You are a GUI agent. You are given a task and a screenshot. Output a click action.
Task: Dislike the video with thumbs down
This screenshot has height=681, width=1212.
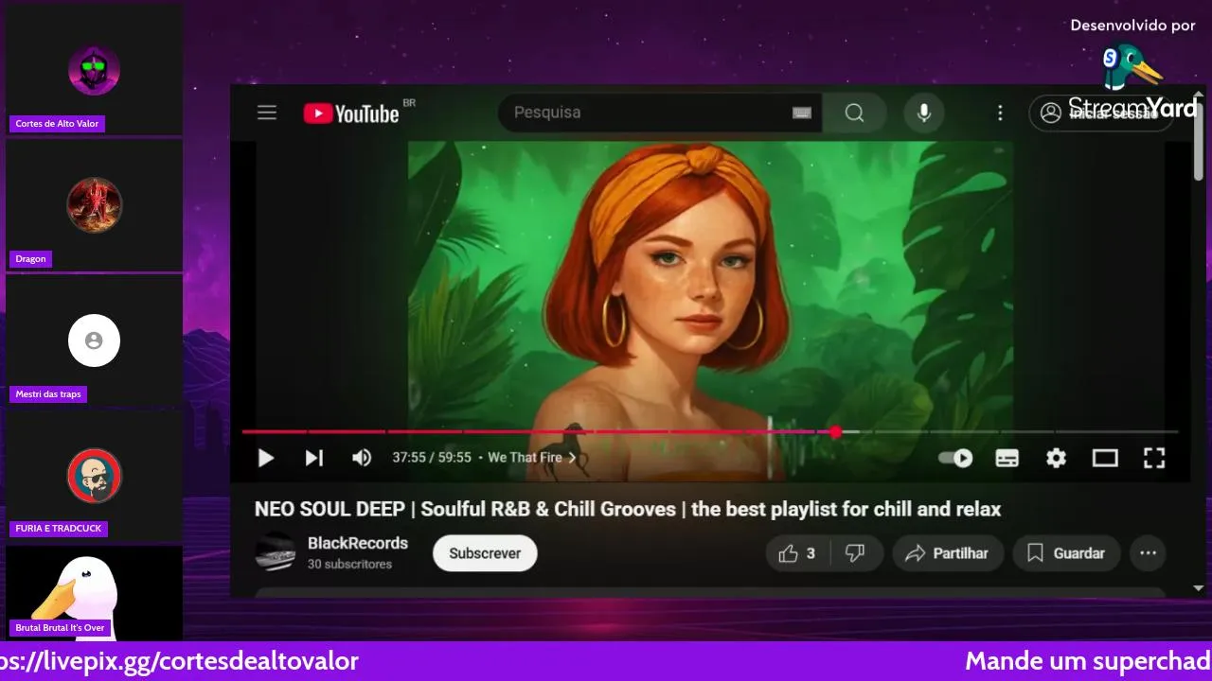(856, 553)
